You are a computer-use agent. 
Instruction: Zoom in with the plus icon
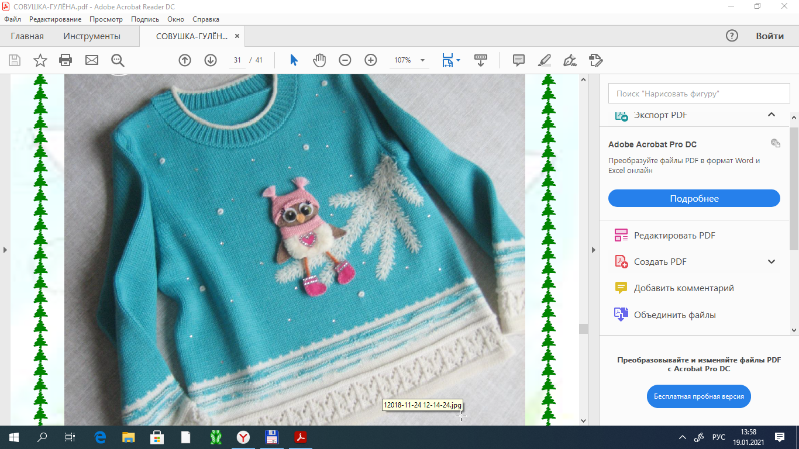(371, 60)
